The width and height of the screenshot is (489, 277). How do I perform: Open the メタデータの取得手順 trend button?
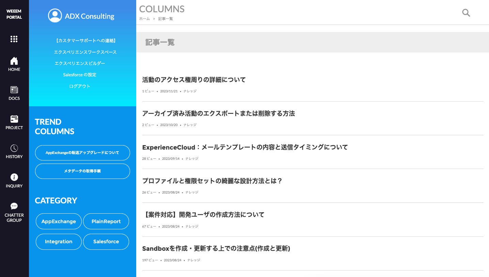pyautogui.click(x=82, y=171)
